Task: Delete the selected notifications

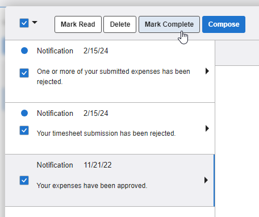Action: (120, 24)
